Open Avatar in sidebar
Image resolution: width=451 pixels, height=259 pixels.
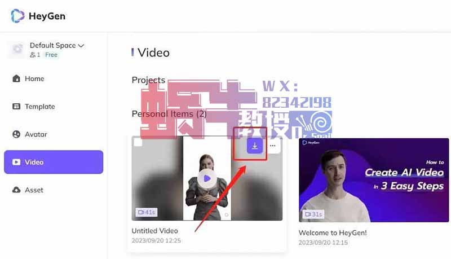click(x=54, y=134)
